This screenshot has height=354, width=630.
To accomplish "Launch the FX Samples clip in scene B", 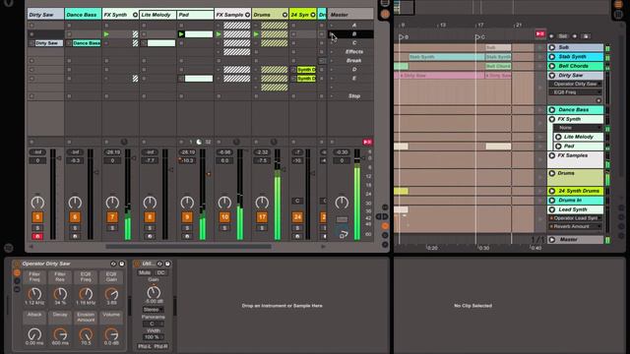I will click(x=219, y=34).
